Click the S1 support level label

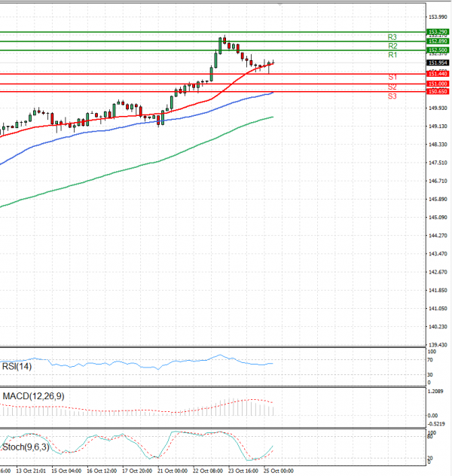[392, 77]
